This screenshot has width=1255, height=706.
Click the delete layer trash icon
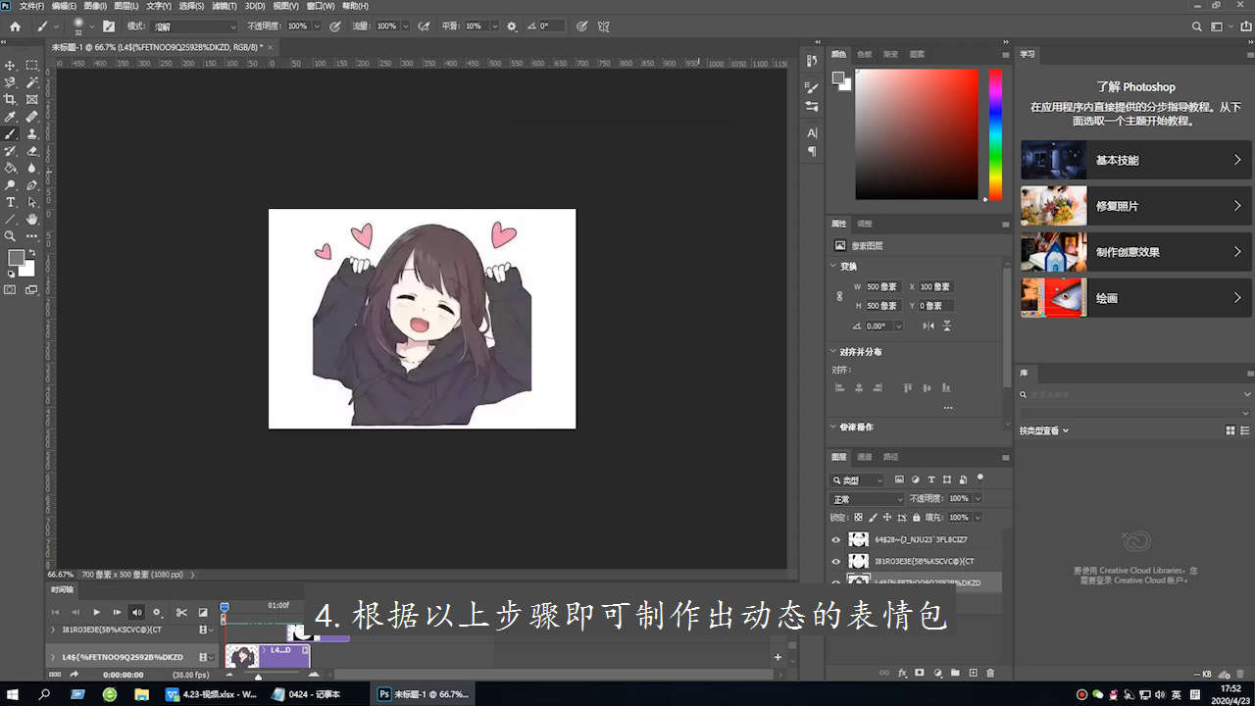(x=990, y=673)
